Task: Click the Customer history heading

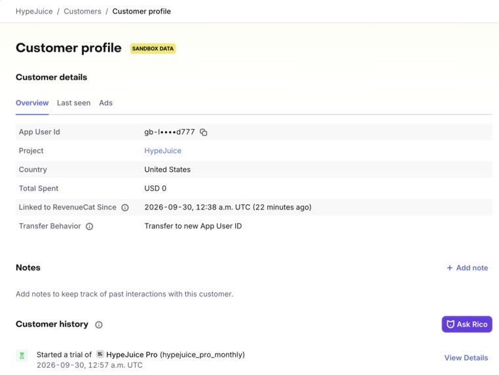Action: [x=52, y=324]
